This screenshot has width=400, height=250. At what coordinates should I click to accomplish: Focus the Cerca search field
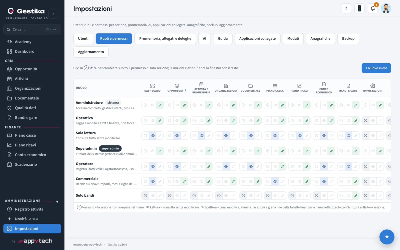[x=32, y=29]
